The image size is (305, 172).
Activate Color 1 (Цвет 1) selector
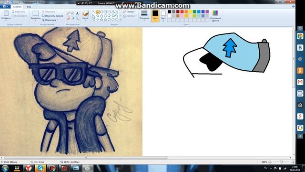[x=155, y=16]
